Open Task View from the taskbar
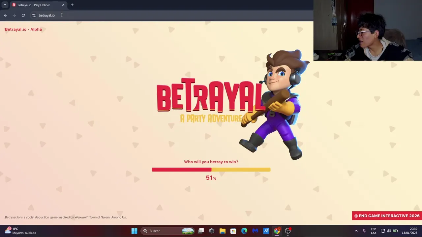Image resolution: width=422 pixels, height=237 pixels. pyautogui.click(x=201, y=231)
